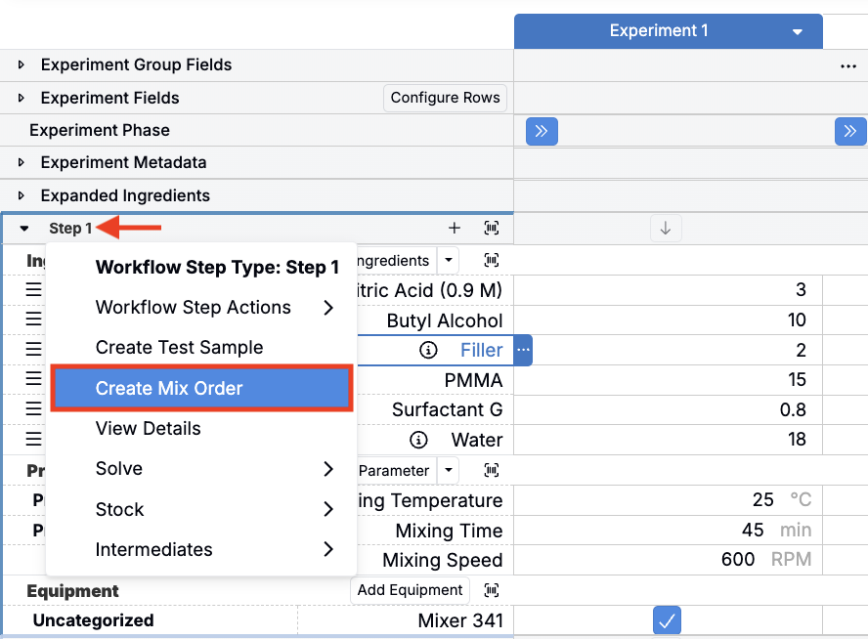The height and width of the screenshot is (639, 868).
Task: Click the left double-chevron Experiment Phase button
Action: [542, 131]
